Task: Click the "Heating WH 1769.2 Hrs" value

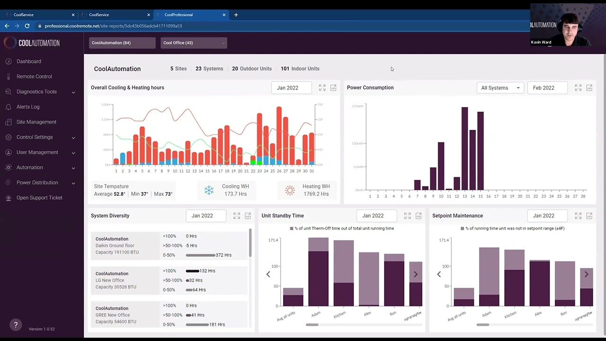Action: click(x=316, y=190)
